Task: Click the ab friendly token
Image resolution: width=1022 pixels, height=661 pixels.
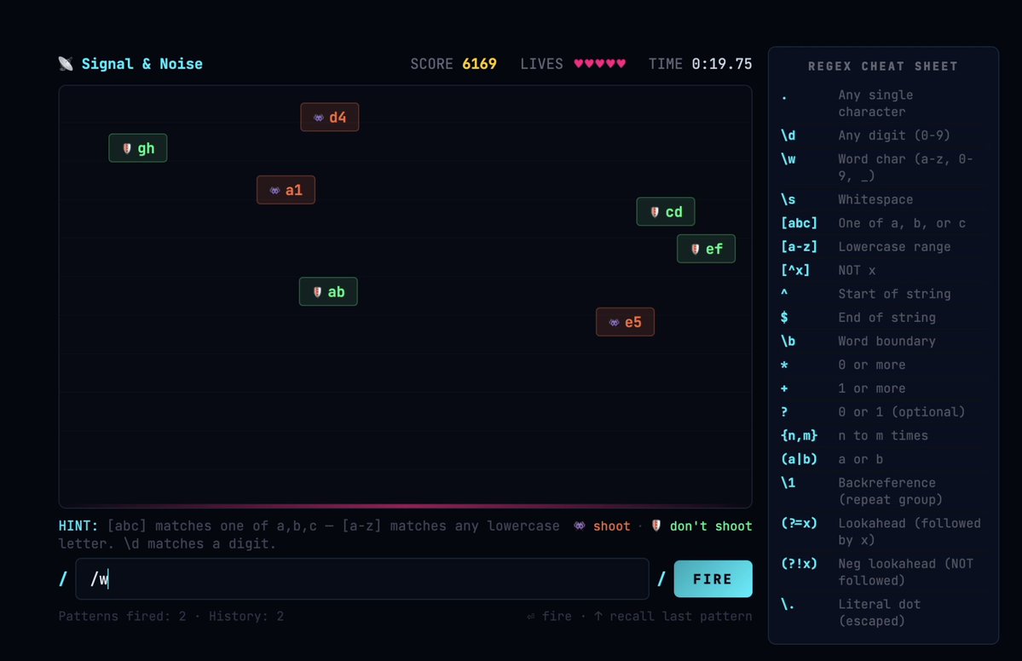Action: [x=328, y=292]
